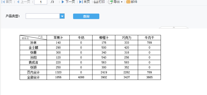
Task: Click the 下一页 next page arrow
Action: pos(63,2)
